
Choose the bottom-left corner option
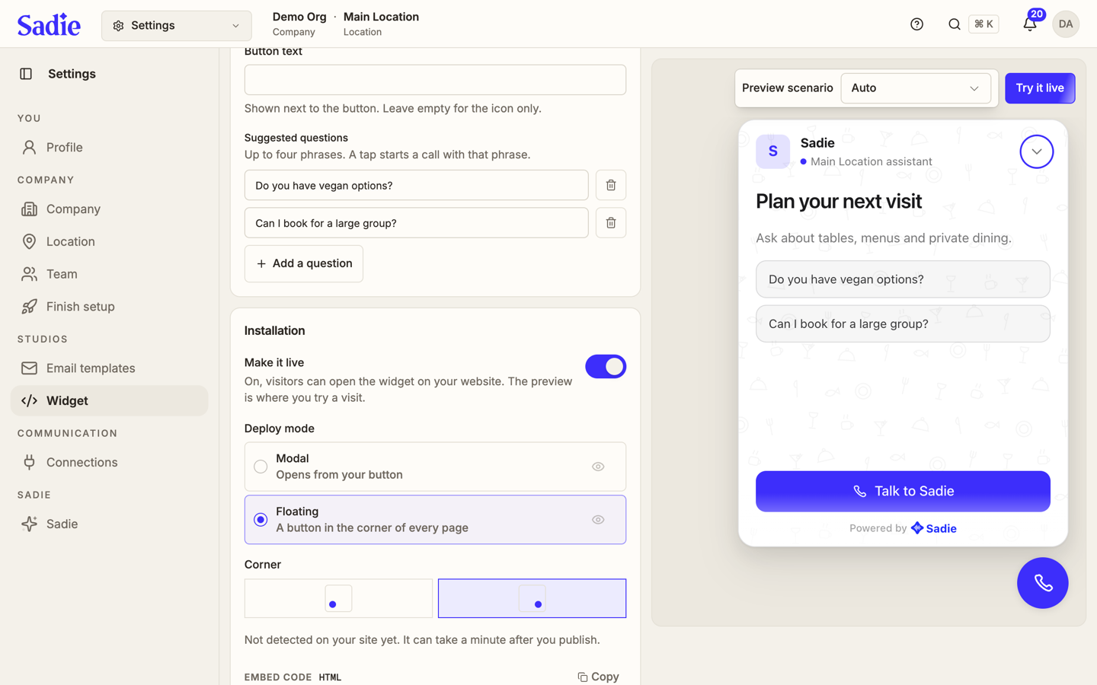point(338,598)
